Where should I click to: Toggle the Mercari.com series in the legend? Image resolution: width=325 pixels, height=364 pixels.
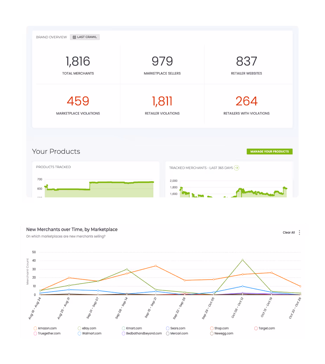click(x=167, y=333)
